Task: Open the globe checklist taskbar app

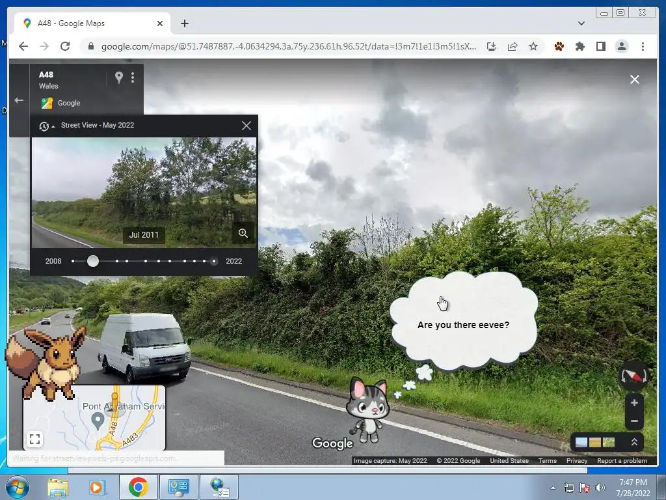Action: click(x=220, y=487)
